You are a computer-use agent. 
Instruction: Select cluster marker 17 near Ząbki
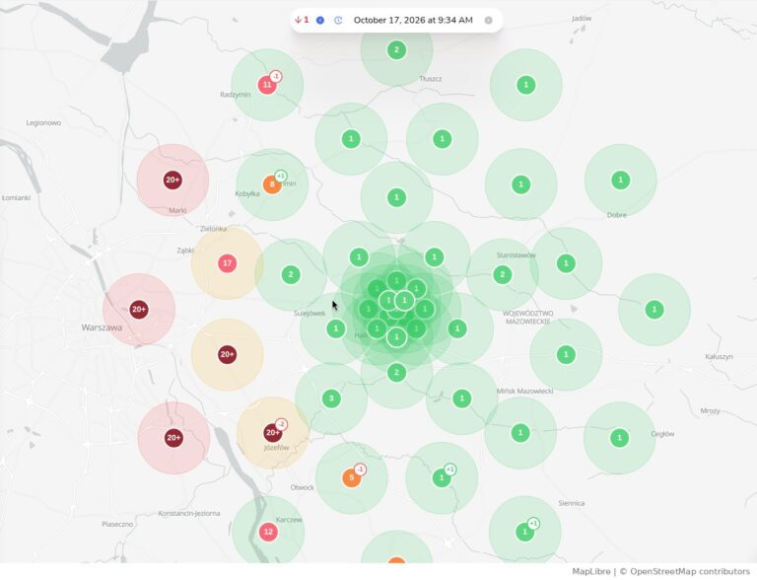[228, 263]
